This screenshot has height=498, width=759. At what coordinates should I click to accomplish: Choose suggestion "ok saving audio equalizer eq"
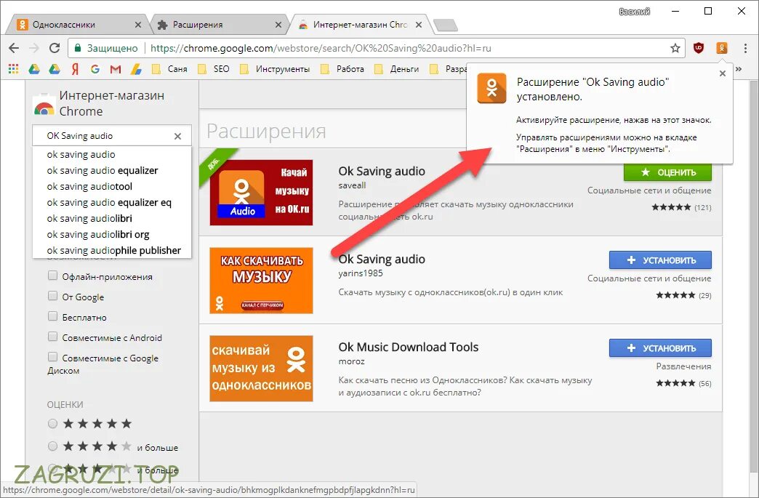click(x=112, y=202)
